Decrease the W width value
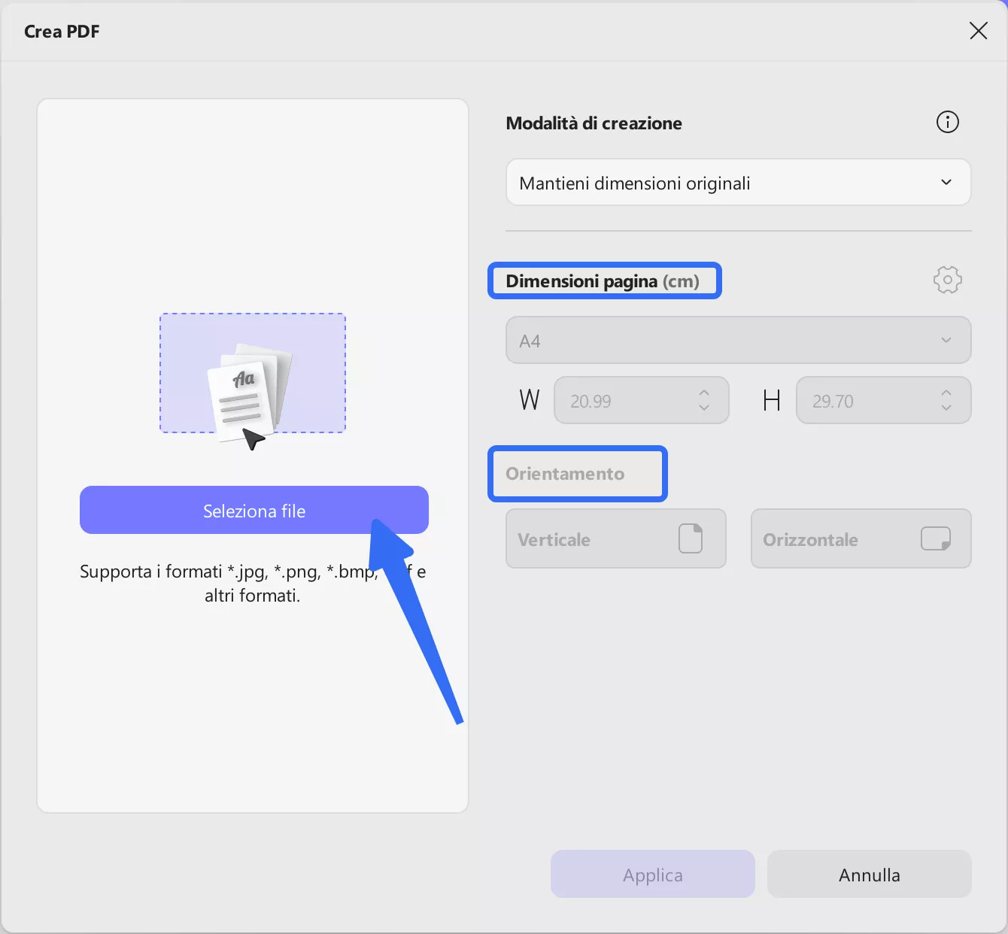 704,408
